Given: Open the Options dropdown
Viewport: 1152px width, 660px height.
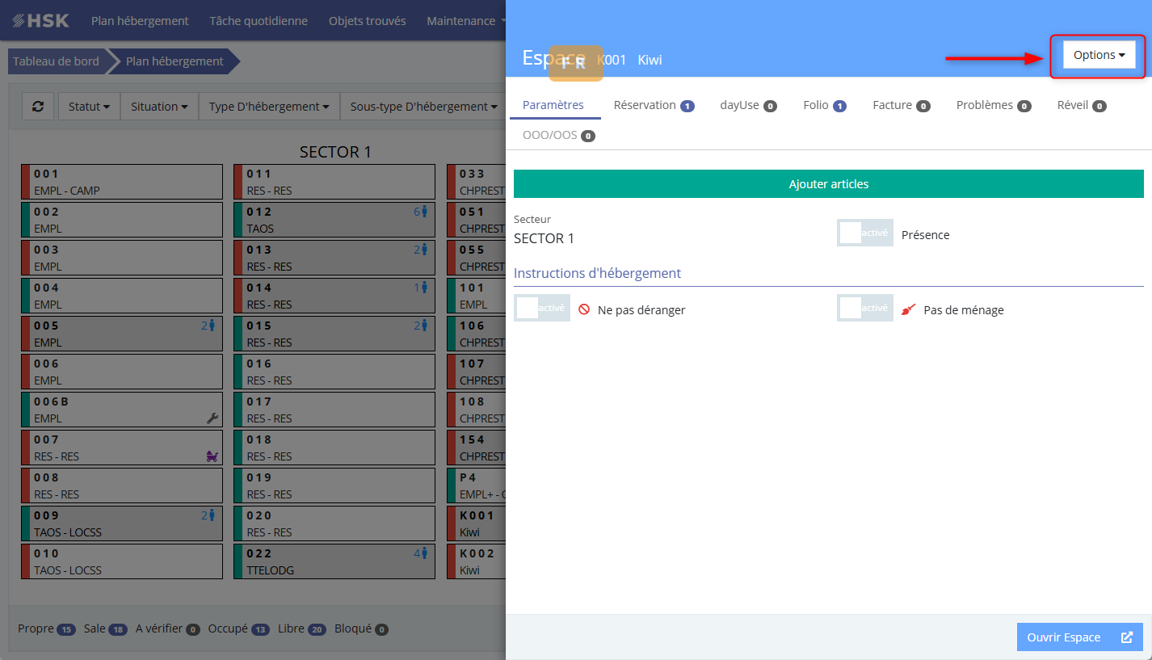Looking at the screenshot, I should 1099,55.
